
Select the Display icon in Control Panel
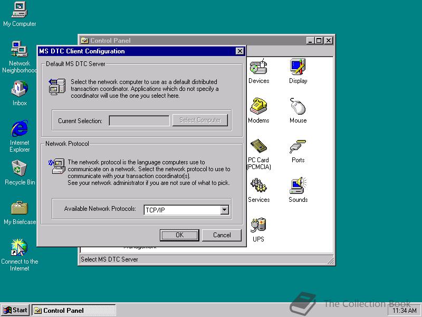[298, 71]
